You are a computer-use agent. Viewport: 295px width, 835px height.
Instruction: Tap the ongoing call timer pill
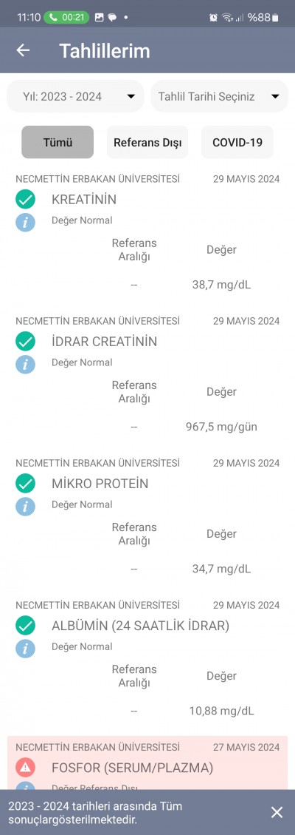66,17
